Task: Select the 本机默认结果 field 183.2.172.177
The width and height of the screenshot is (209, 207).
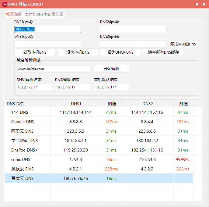Action: (x=112, y=87)
